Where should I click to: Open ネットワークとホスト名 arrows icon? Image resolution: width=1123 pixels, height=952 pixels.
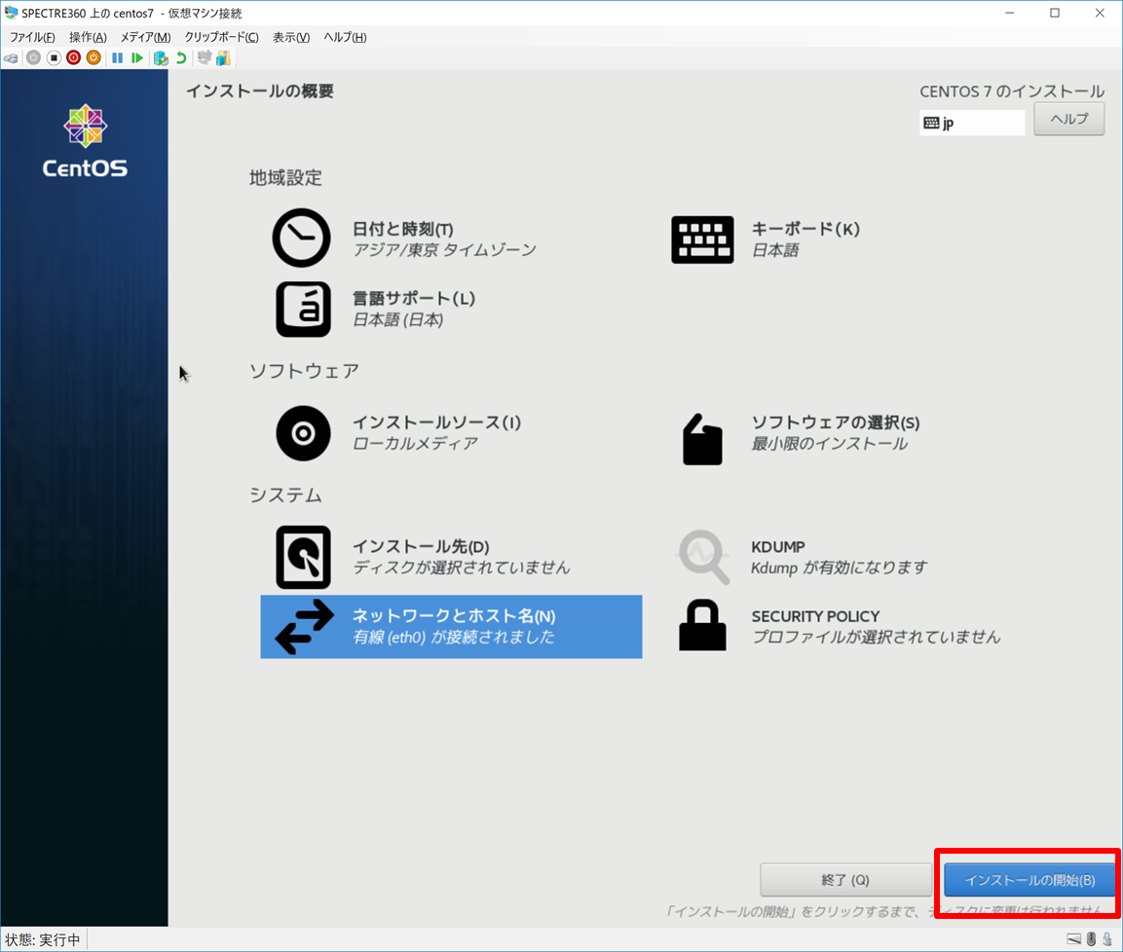point(305,627)
